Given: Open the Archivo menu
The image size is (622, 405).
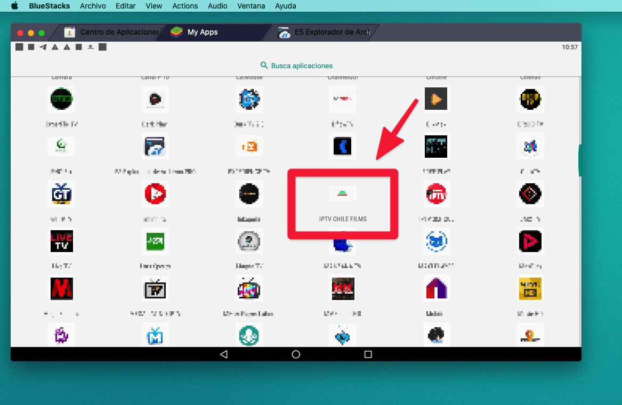Looking at the screenshot, I should click(x=93, y=6).
